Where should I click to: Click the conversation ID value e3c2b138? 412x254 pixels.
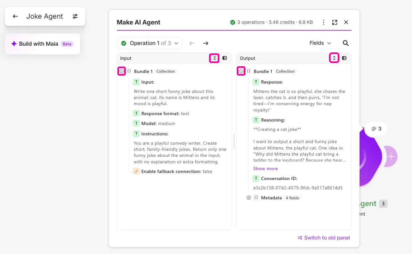pos(298,188)
